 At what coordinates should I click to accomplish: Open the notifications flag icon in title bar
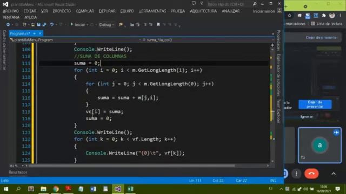click(194, 4)
